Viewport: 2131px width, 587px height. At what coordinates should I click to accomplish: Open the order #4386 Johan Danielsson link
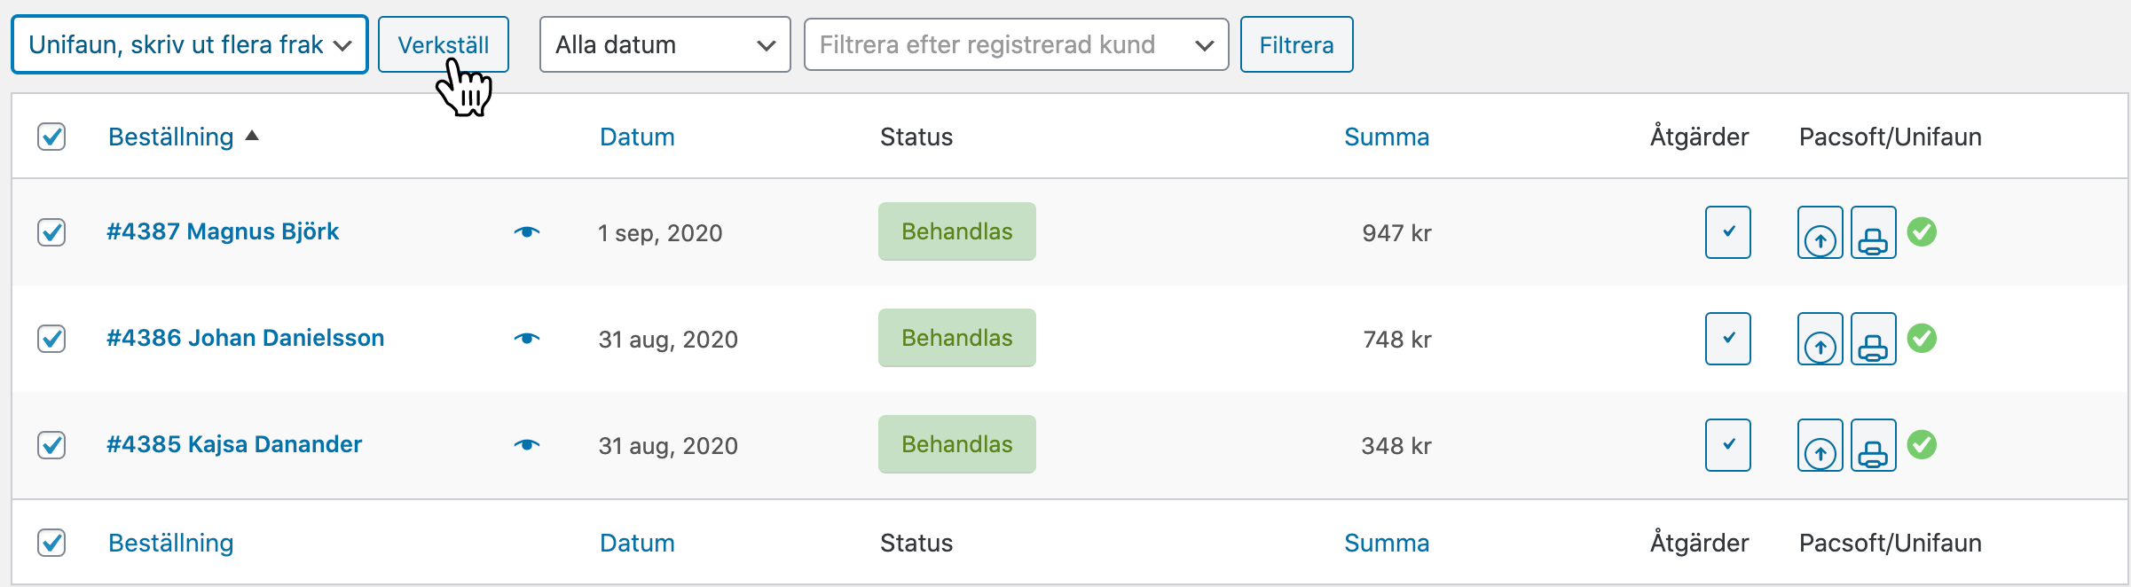point(245,338)
